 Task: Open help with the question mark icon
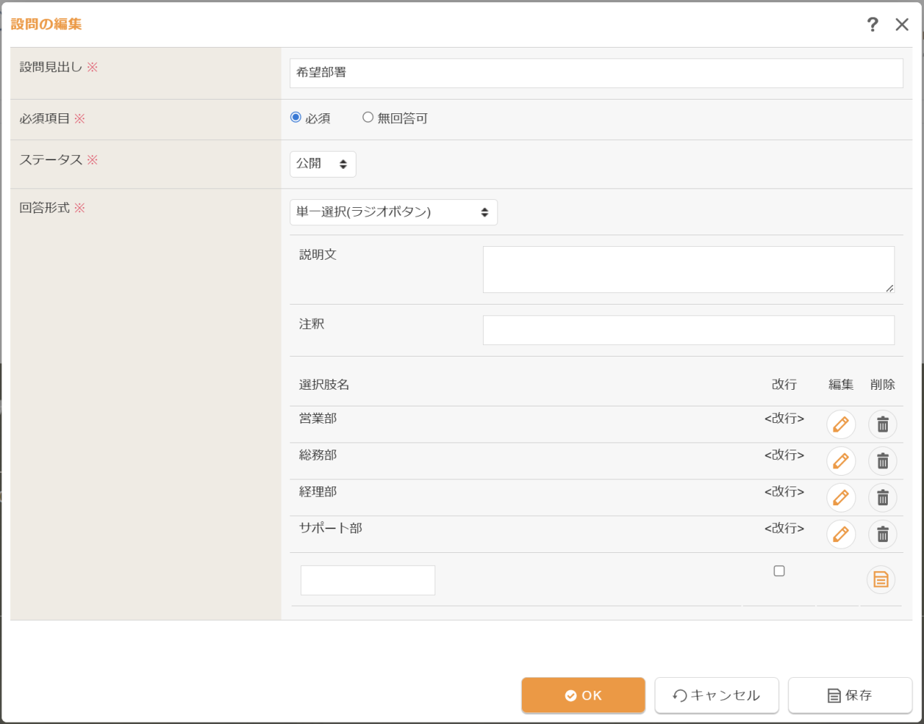[873, 25]
